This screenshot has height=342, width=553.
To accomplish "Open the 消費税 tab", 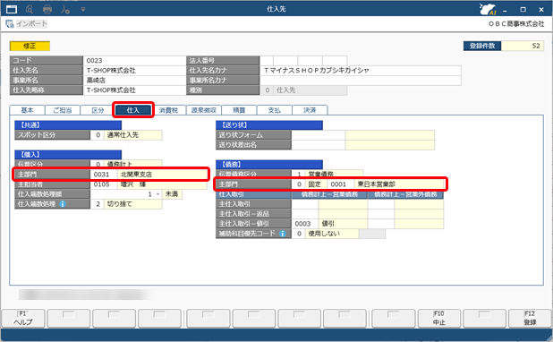I will point(168,110).
